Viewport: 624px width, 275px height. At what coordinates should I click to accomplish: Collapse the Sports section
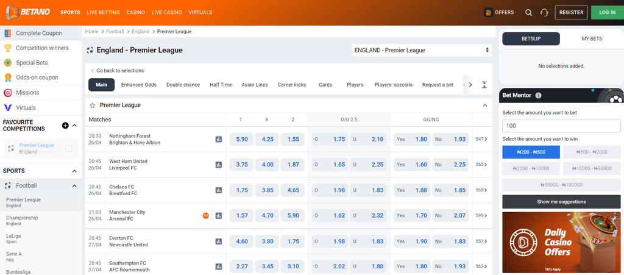click(74, 171)
